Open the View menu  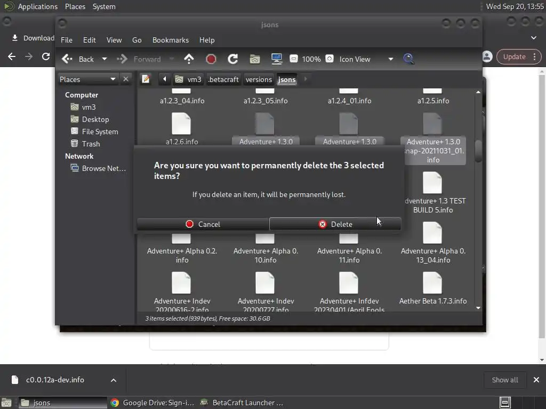pyautogui.click(x=114, y=40)
